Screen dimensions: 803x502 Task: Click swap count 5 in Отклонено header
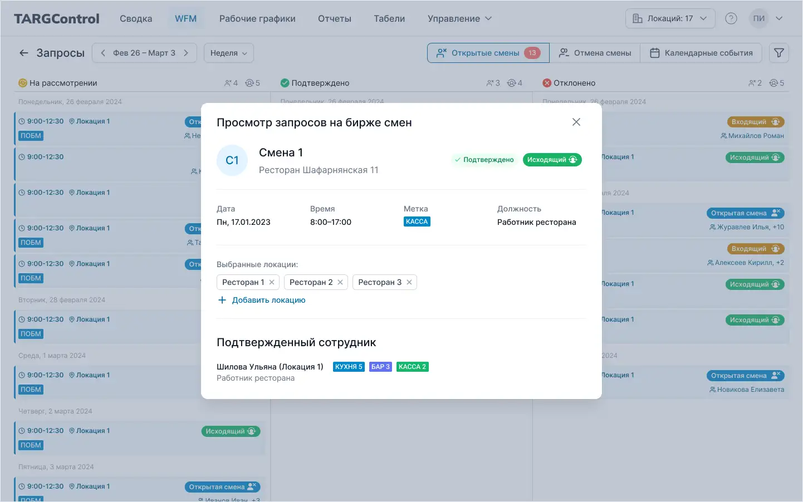point(777,83)
